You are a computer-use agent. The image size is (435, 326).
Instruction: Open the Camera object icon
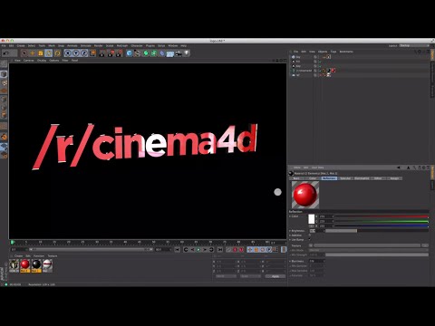(179, 53)
